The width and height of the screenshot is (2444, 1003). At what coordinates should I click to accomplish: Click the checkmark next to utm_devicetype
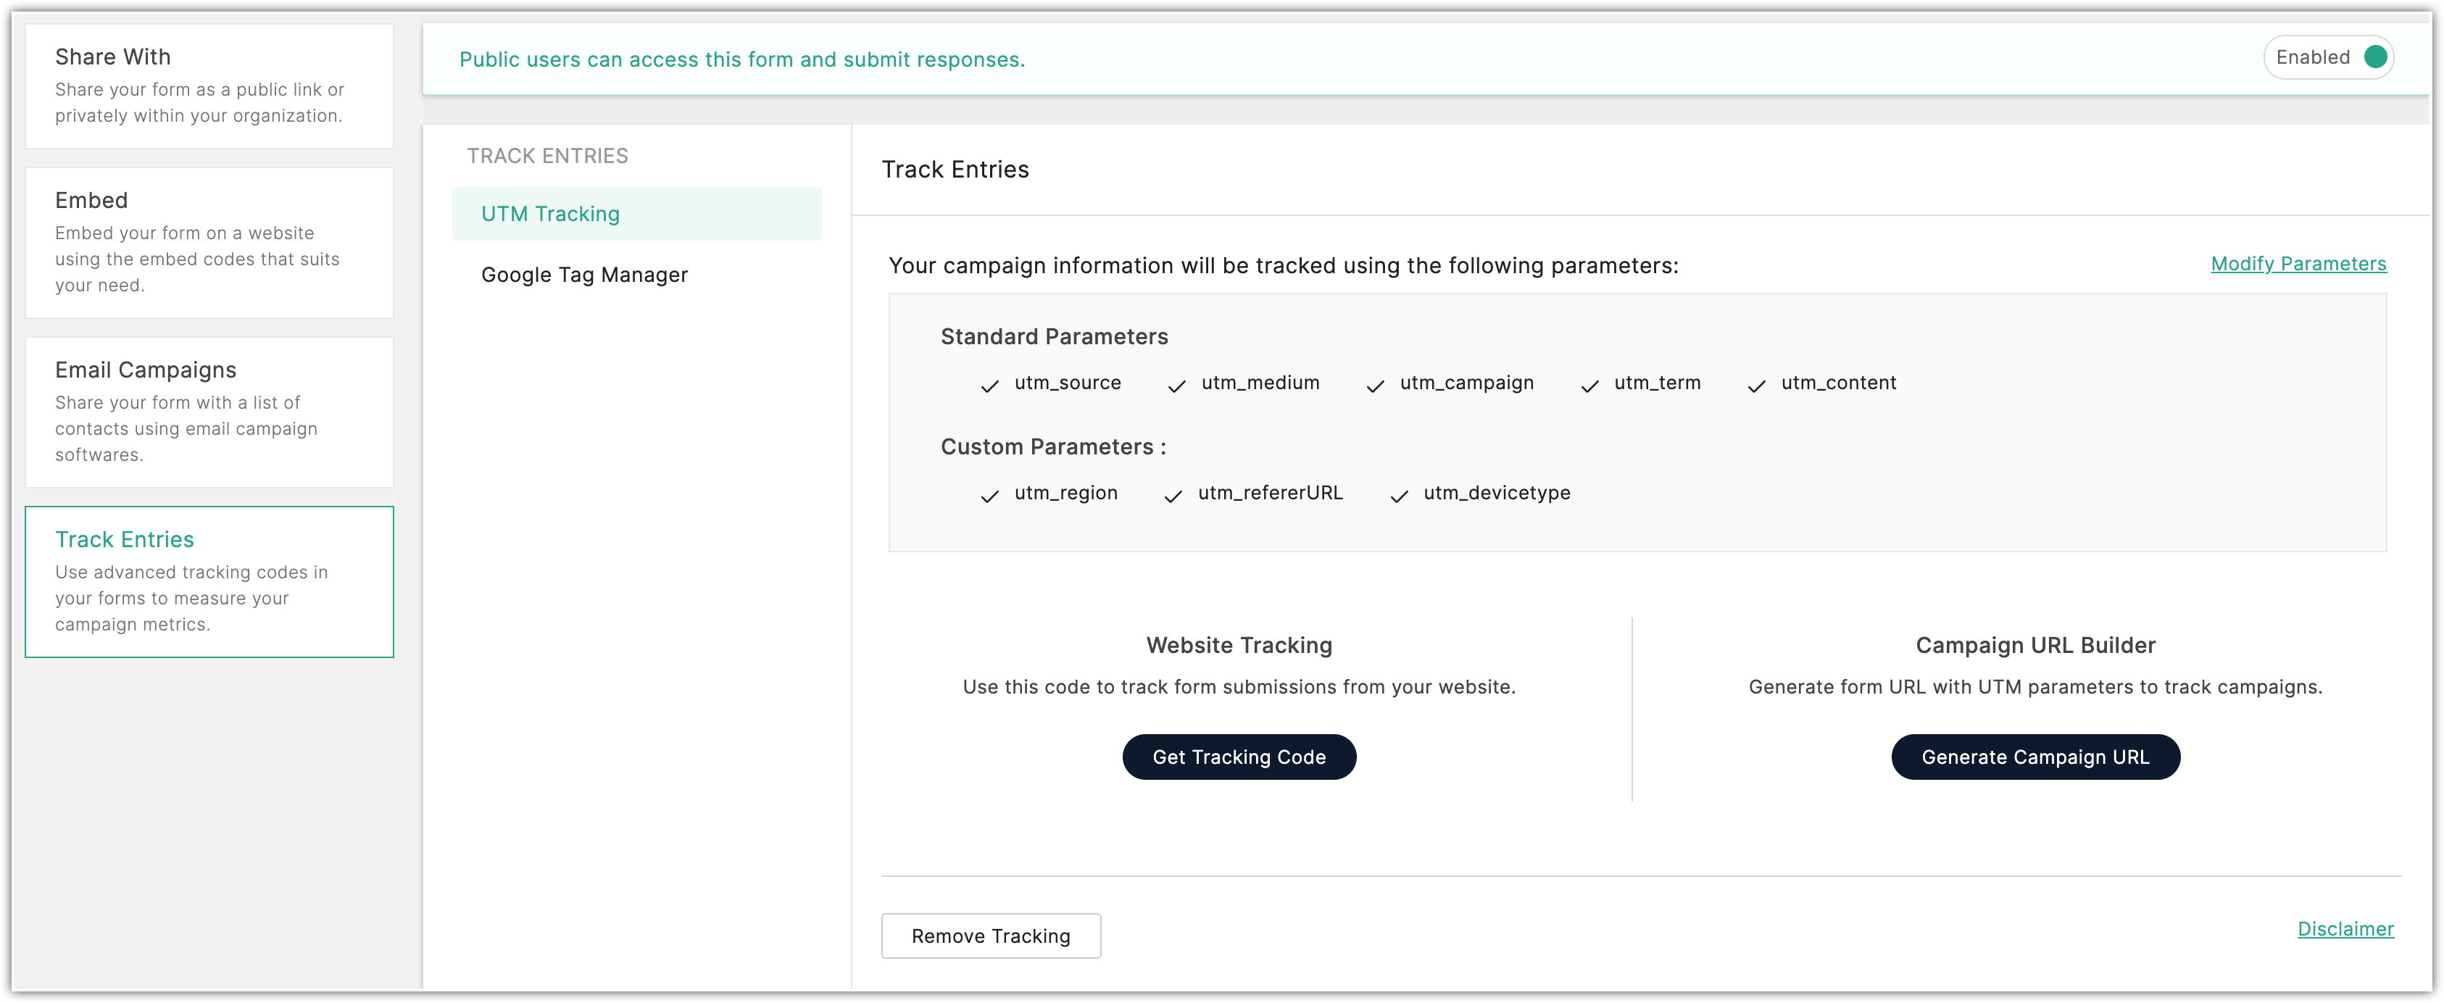click(1398, 495)
